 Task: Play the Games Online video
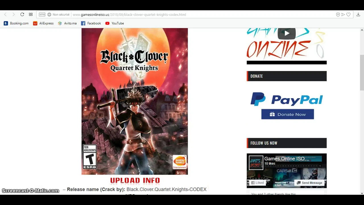pos(287,34)
